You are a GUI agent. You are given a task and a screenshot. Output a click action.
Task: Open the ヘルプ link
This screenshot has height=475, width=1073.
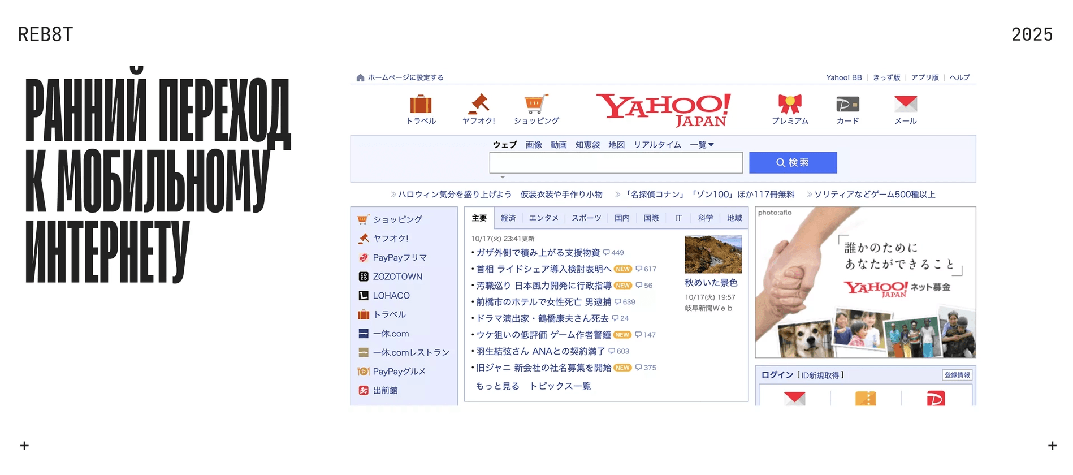tap(960, 77)
